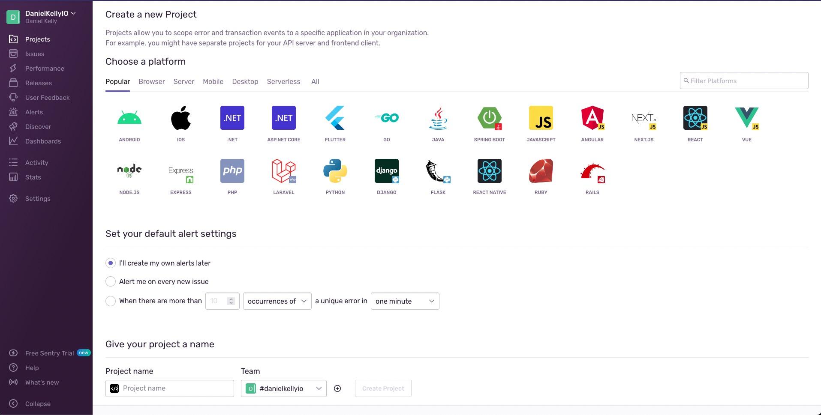Pick the Ruby platform icon
This screenshot has width=821, height=415.
click(541, 171)
